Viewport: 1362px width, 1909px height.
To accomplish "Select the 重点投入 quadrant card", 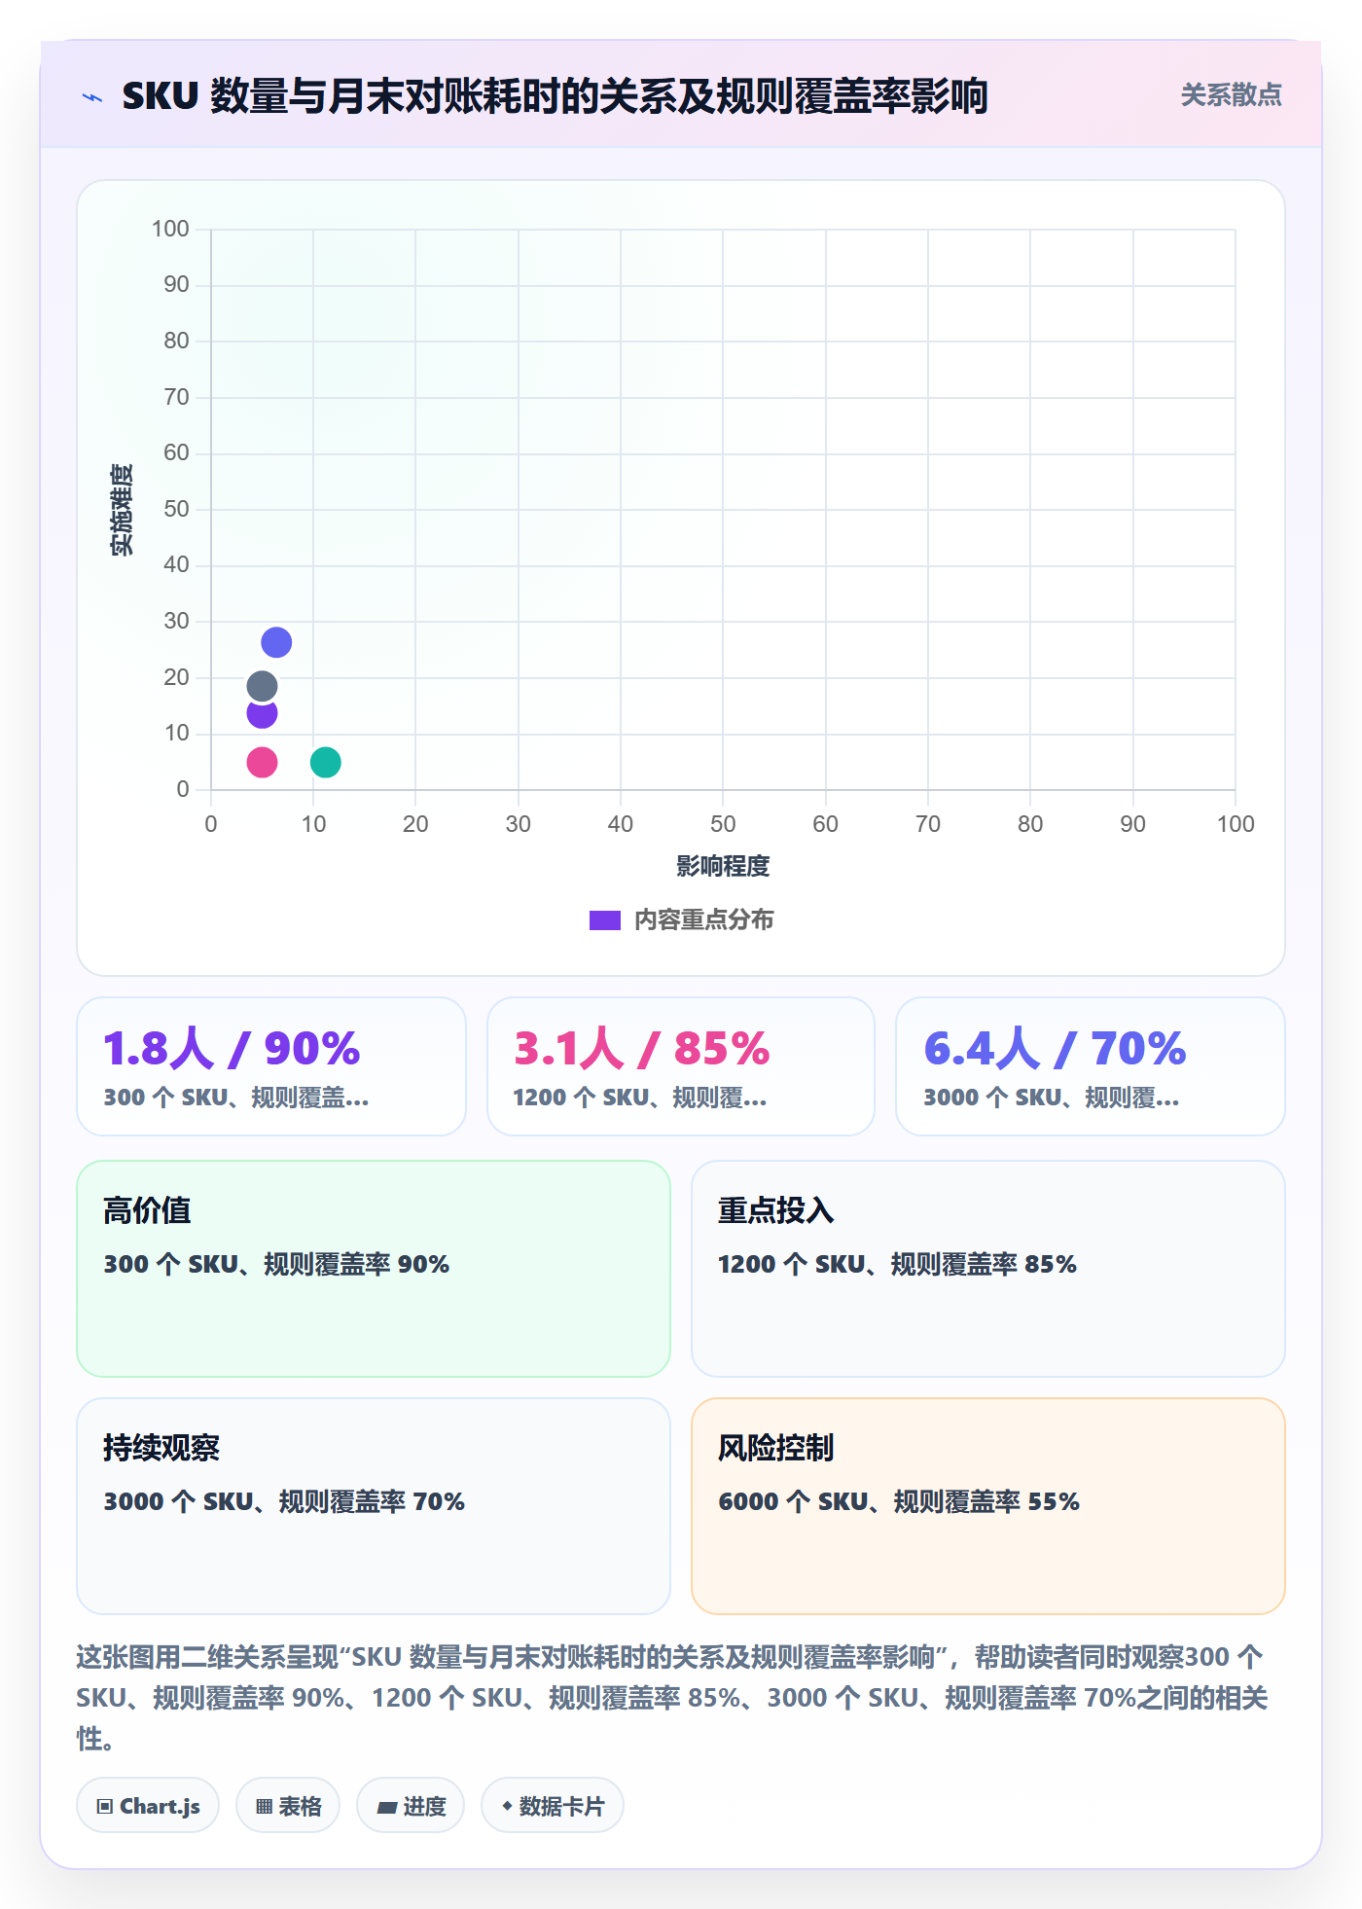I will [x=988, y=1269].
